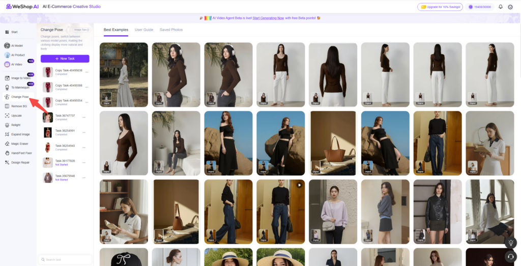Image resolution: width=521 pixels, height=266 pixels.
Task: Open the Relight tool
Action: [16, 125]
